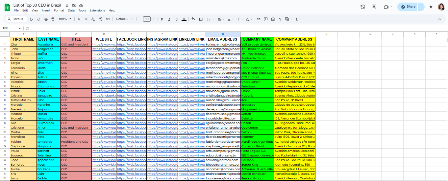This screenshot has width=448, height=181.
Task: Start a Meet video call
Action: (x=386, y=7)
